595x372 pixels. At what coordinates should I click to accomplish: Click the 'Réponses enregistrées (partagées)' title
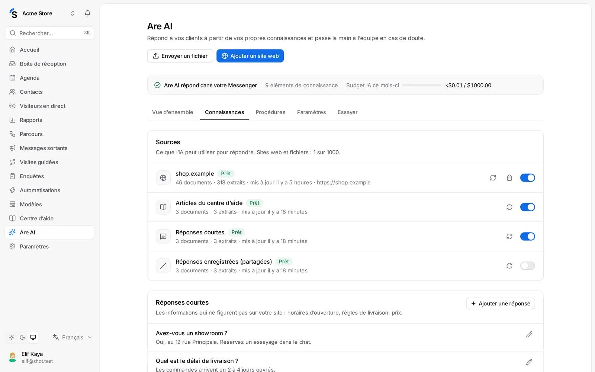click(224, 262)
